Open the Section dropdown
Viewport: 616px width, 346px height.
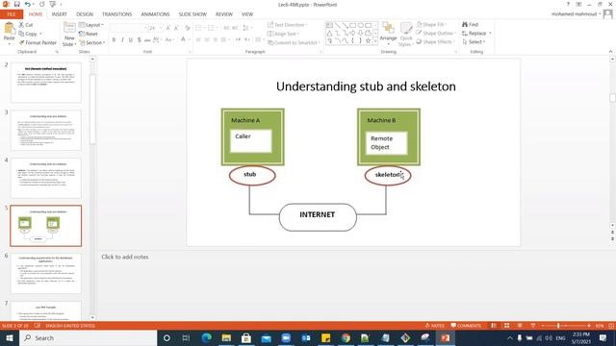(x=92, y=42)
